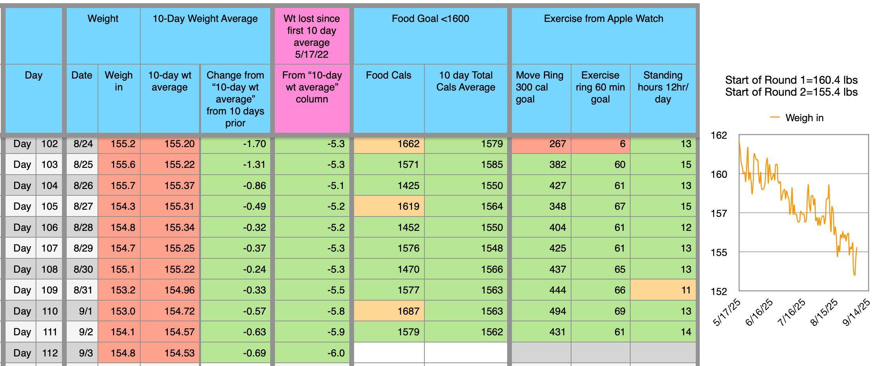This screenshot has width=872, height=366.
Task: Click the Exercise ring value 6
Action: tap(600, 144)
